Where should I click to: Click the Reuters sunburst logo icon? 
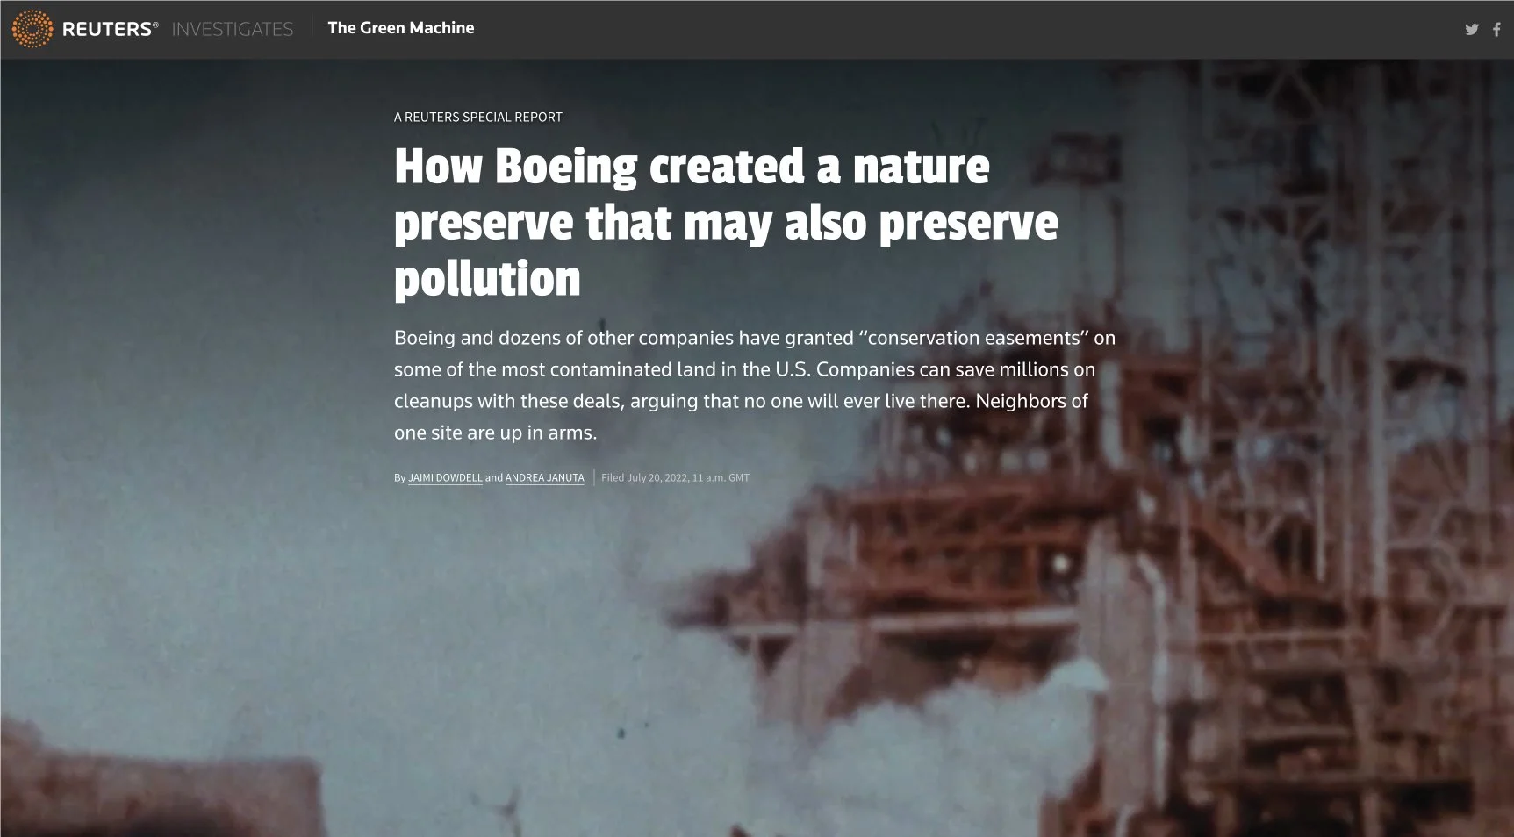32,29
